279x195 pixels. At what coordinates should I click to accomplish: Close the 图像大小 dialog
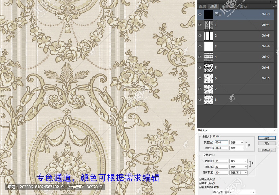[x=275, y=131]
